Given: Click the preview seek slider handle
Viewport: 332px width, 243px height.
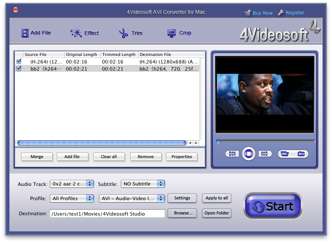Looking at the screenshot, I should coord(218,141).
